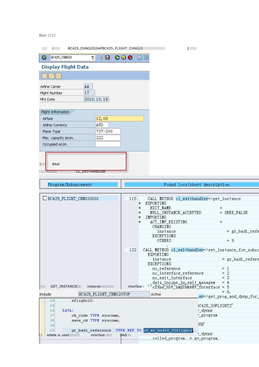This screenshot has height=367, width=259.
Task: Click cl_exithandler in the line 132 row
Action: [187, 250]
